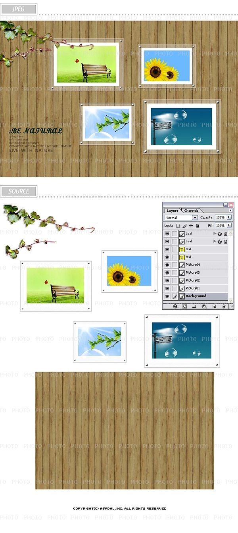Close the Layers palette window
The image size is (238, 533).
231,205
